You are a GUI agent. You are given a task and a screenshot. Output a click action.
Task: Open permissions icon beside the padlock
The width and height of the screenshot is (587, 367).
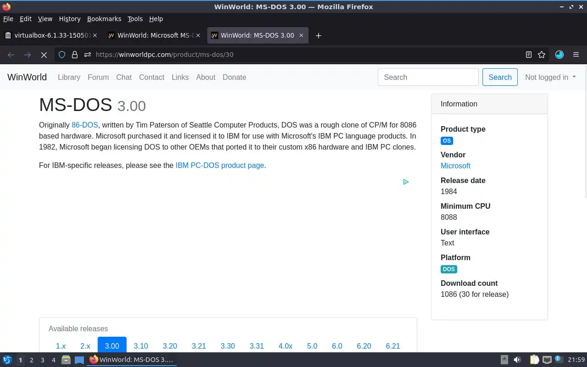(x=88, y=55)
